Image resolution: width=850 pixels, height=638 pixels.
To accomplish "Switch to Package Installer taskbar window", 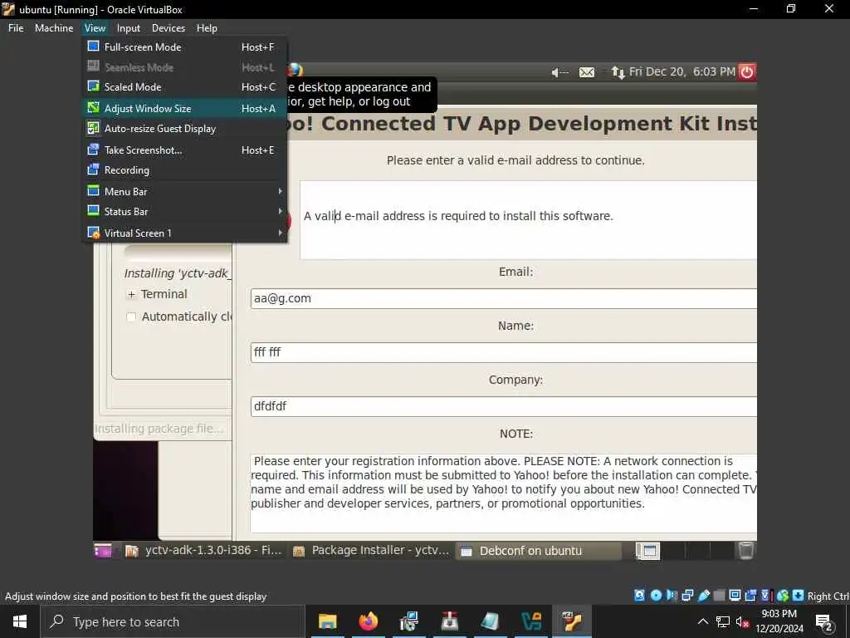I will coord(371,551).
